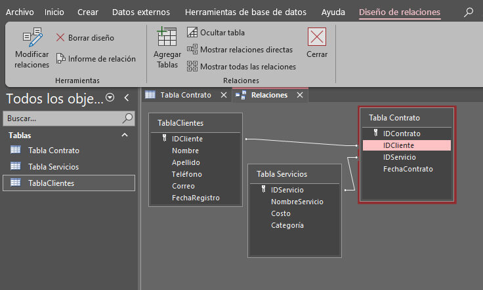
Task: Click the TablaClientes box title
Action: [180, 123]
